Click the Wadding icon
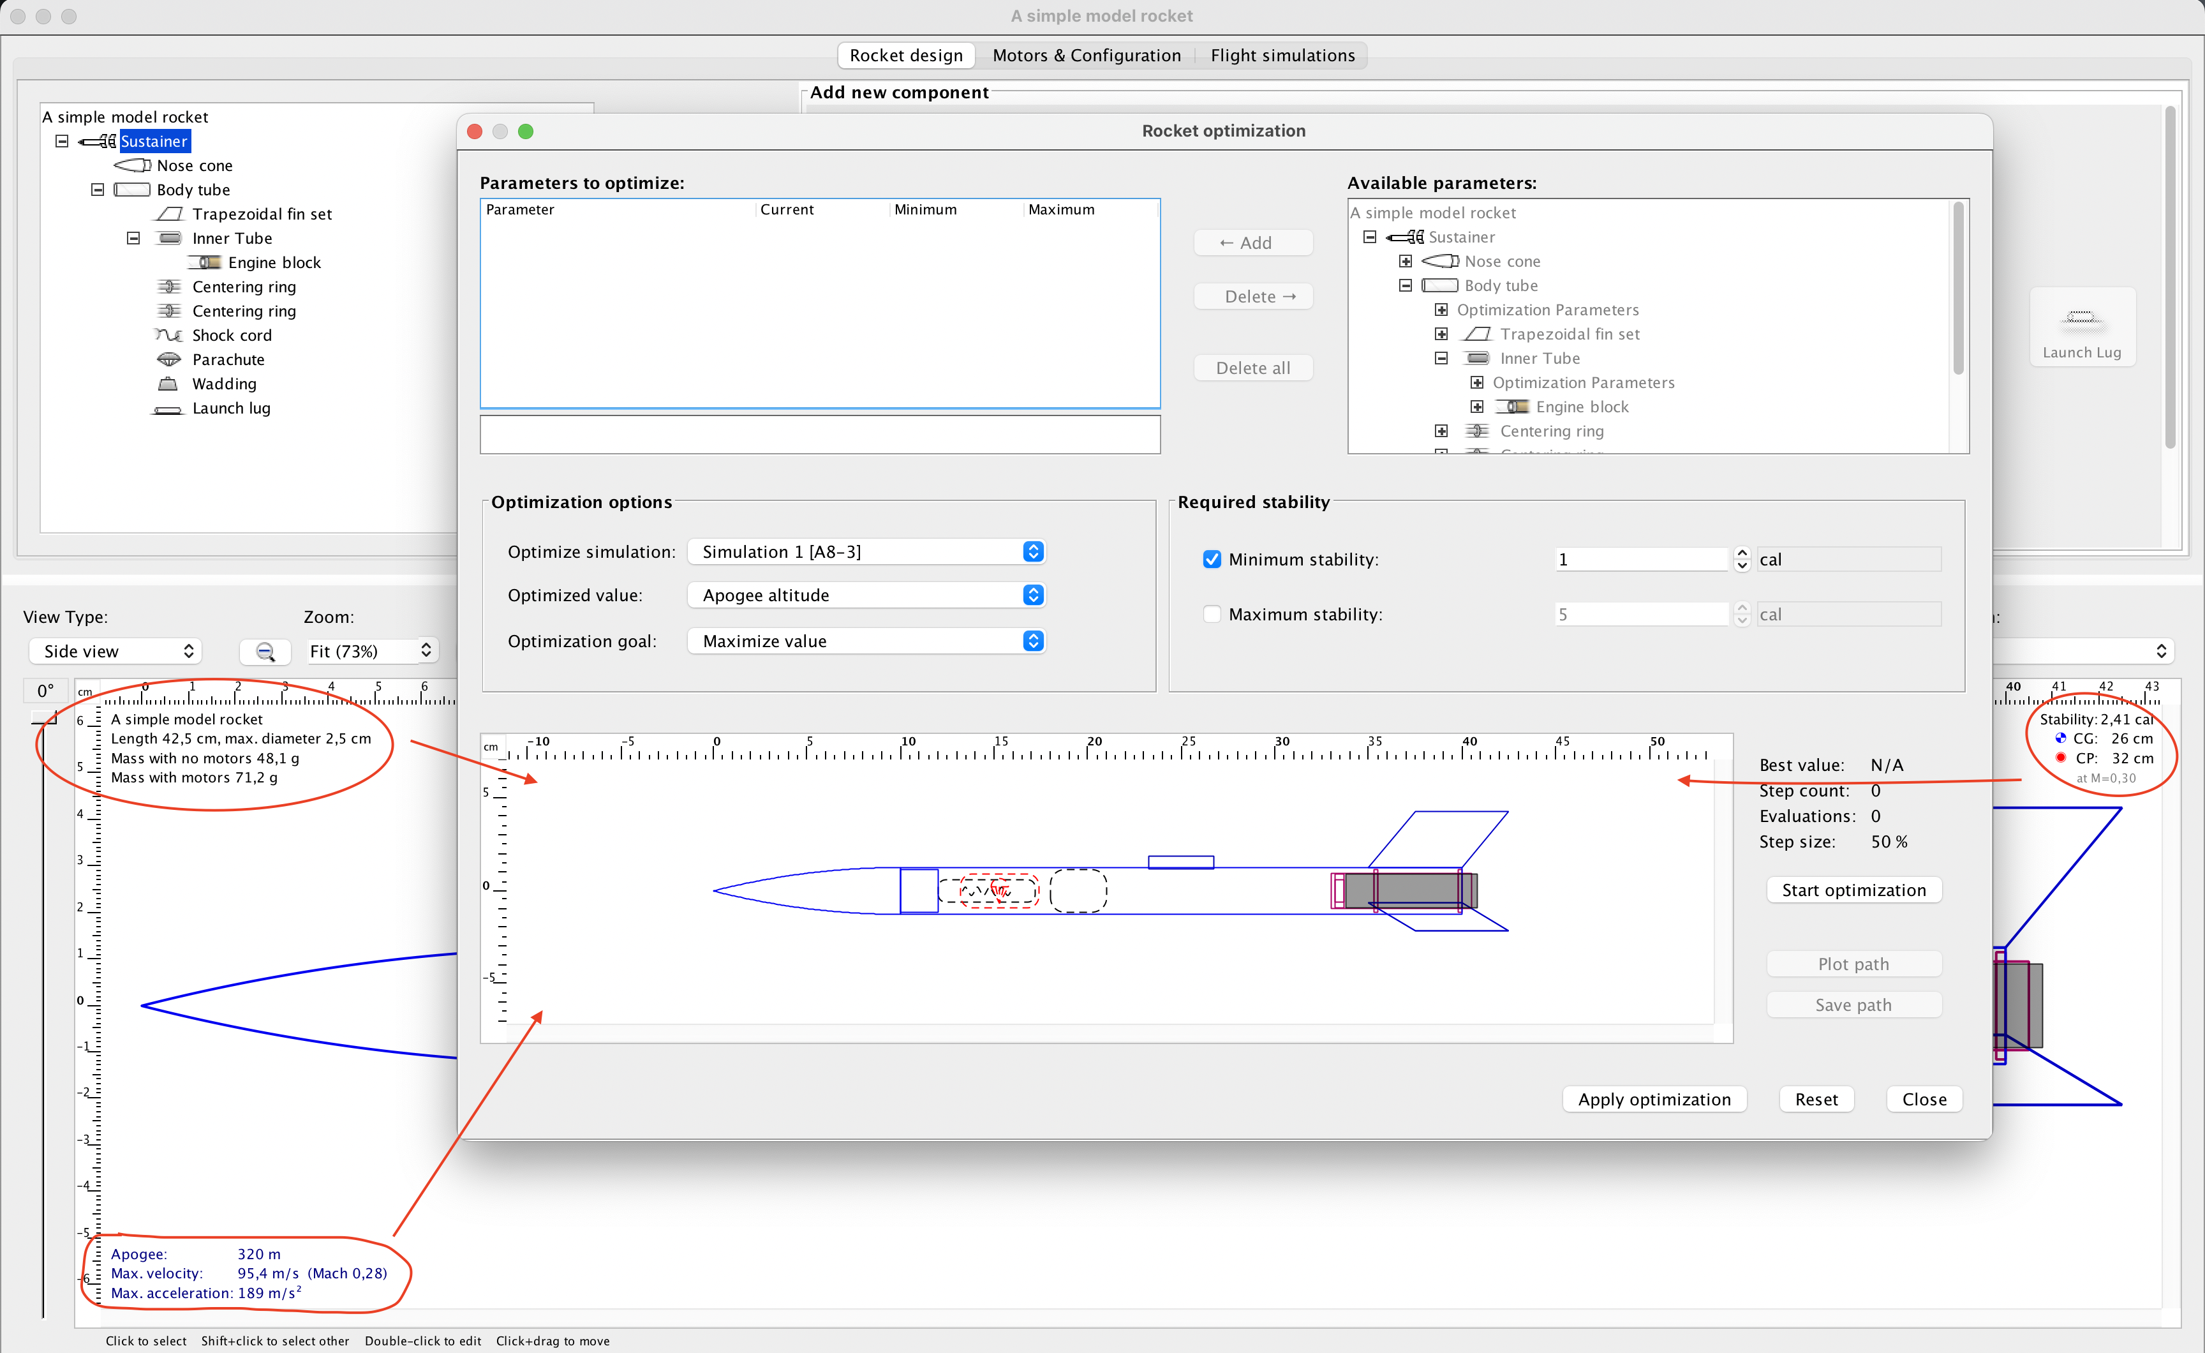The height and width of the screenshot is (1353, 2205). point(168,384)
